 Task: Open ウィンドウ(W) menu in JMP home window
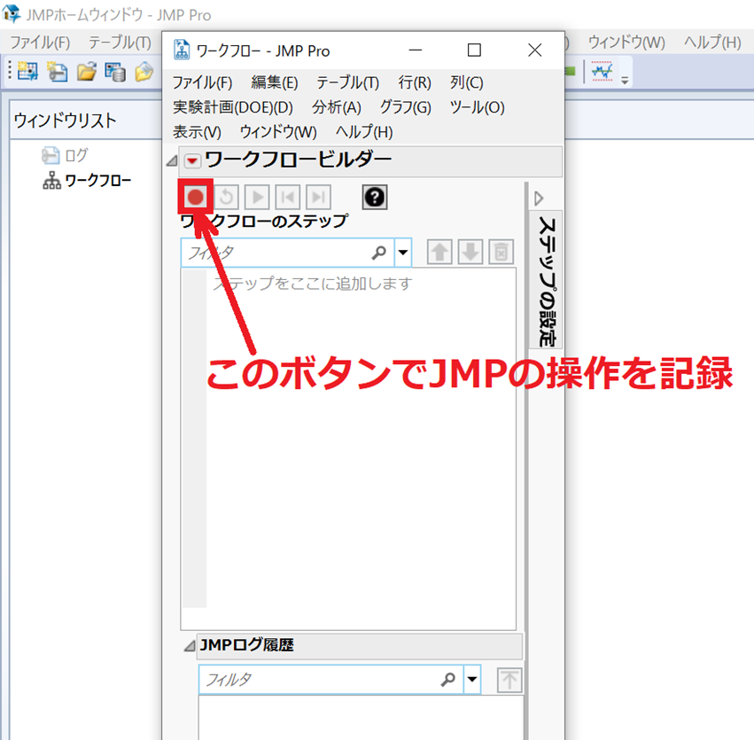(626, 43)
